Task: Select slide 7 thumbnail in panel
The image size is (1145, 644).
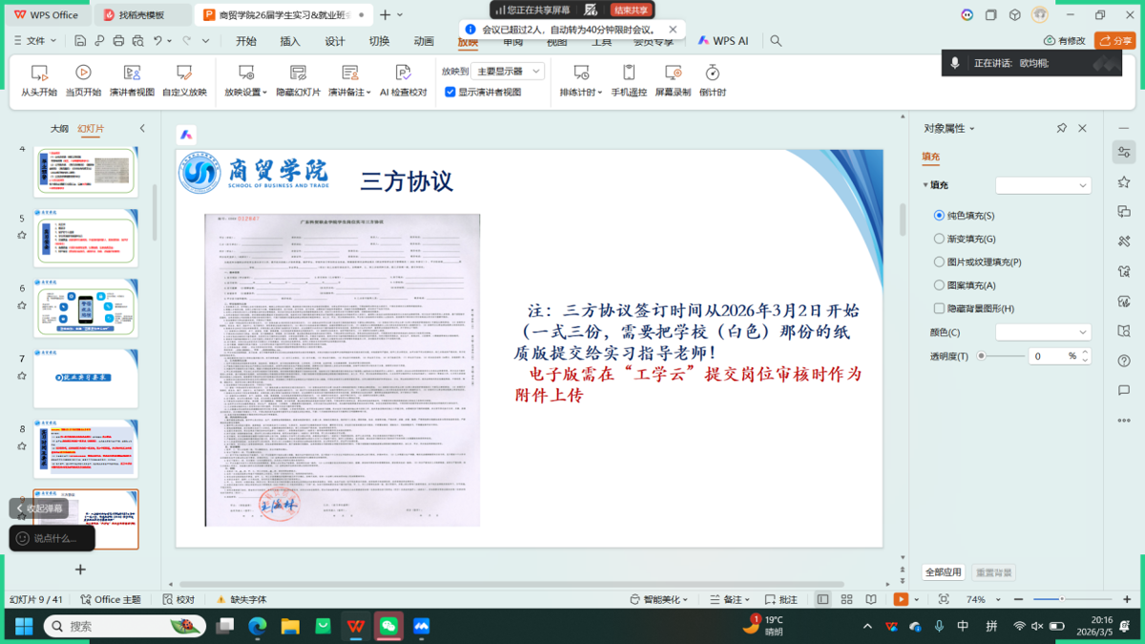Action: click(86, 378)
